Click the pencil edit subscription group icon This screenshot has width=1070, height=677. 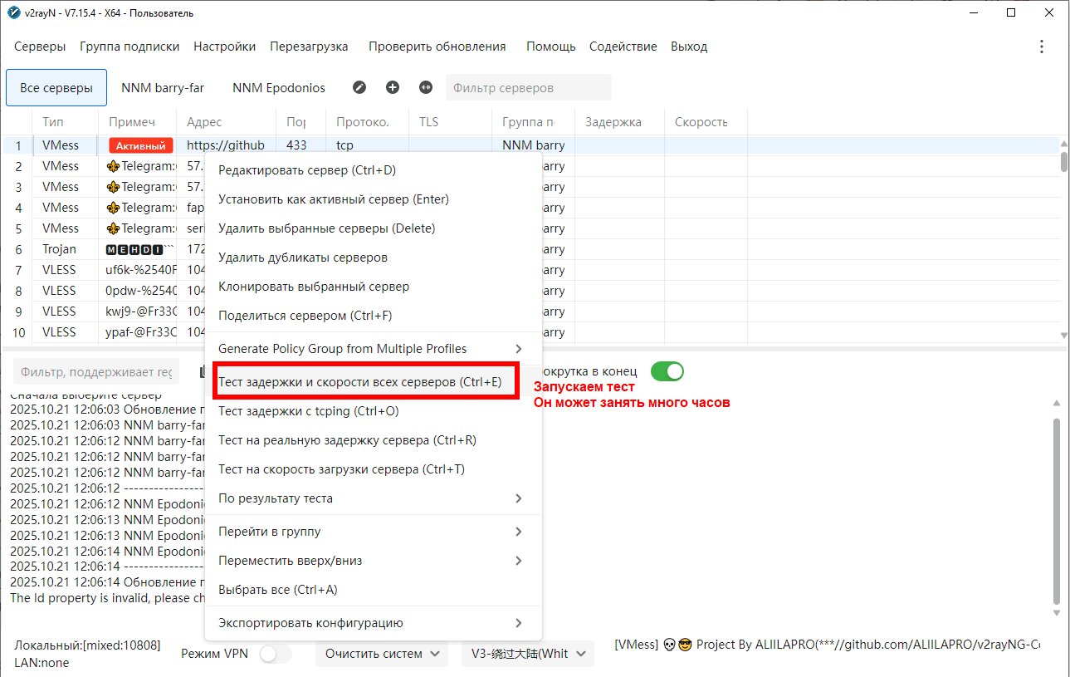[359, 87]
